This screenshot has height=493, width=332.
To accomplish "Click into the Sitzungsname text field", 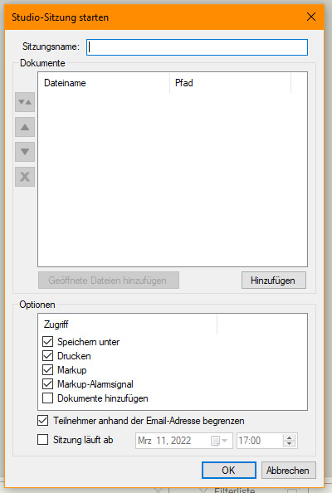I will point(198,47).
